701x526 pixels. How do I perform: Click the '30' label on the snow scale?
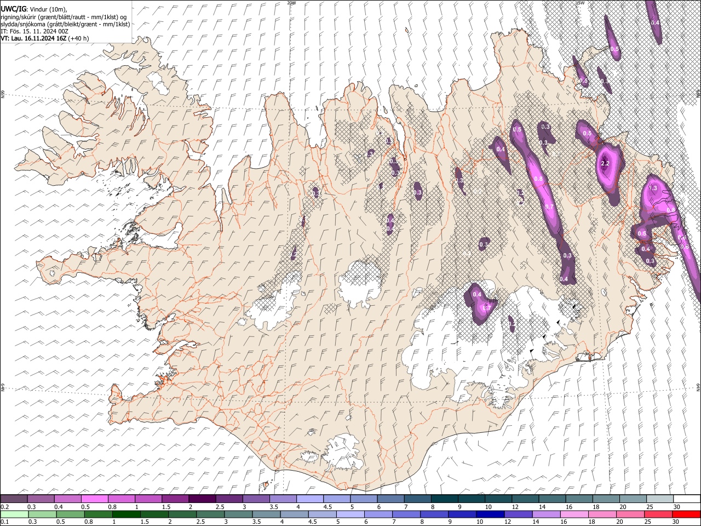[676, 507]
